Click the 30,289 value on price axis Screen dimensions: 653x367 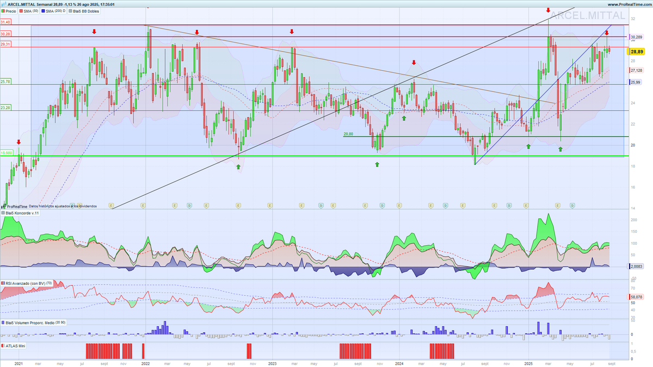coord(637,37)
